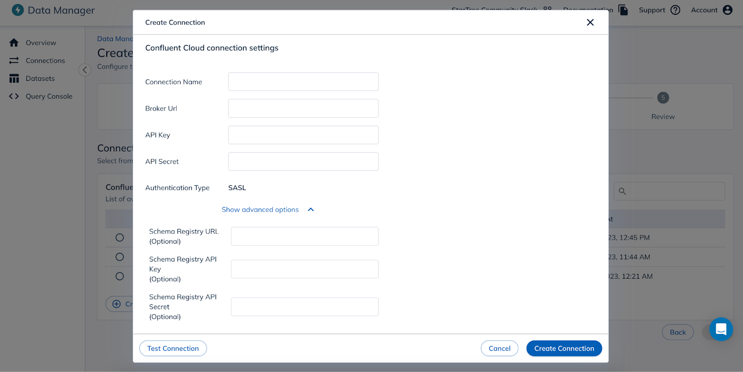
Task: Click the Back button behind dialog
Action: 678,332
